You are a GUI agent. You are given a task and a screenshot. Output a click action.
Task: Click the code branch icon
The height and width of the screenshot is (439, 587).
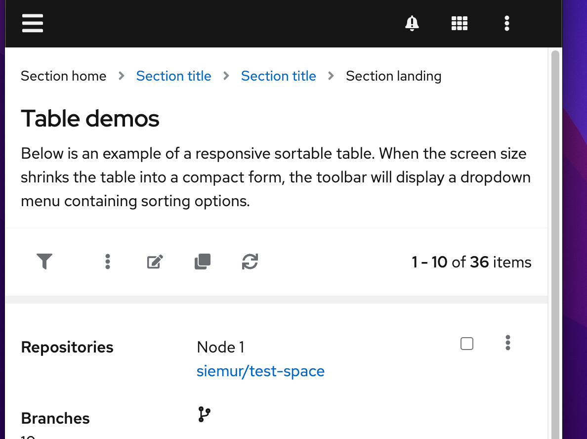(x=204, y=414)
